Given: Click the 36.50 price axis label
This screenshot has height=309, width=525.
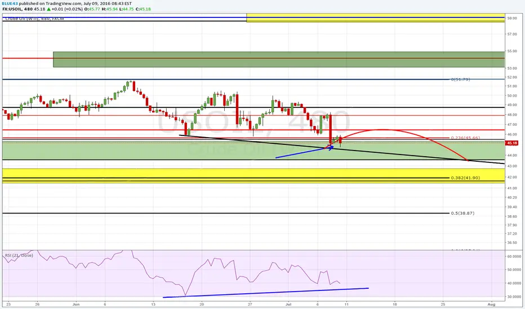Looking at the screenshot, I should pyautogui.click(x=512, y=243).
